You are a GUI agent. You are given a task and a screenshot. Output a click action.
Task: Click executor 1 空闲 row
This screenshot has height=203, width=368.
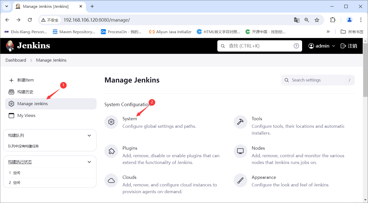point(50,173)
